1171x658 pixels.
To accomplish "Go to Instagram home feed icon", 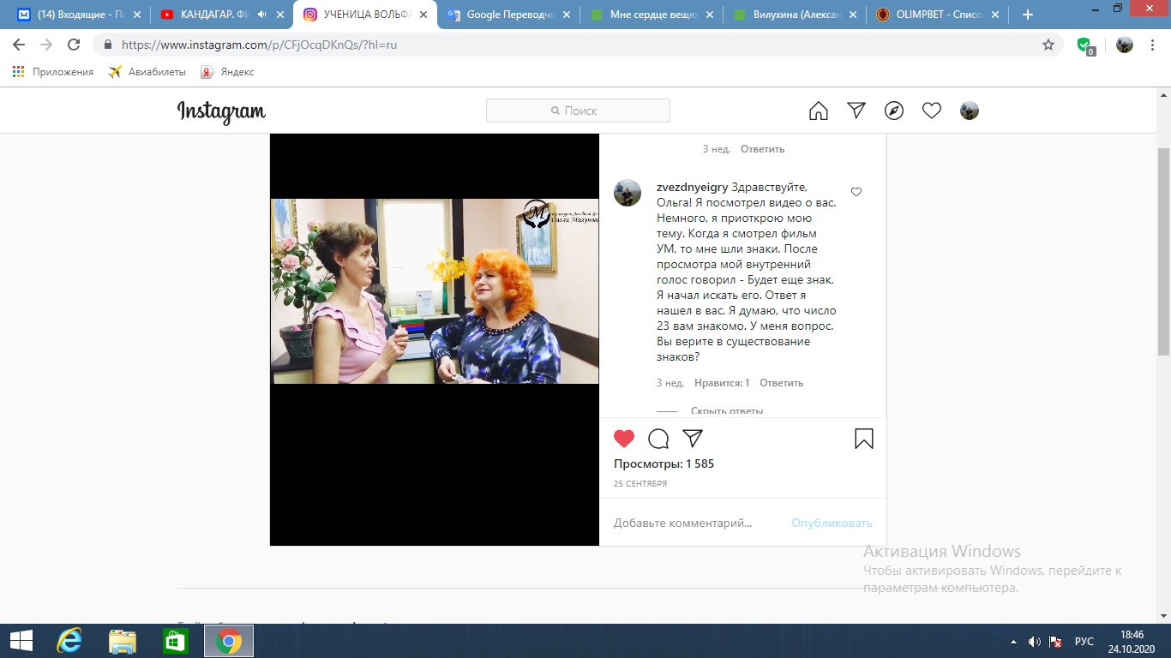I will point(819,111).
